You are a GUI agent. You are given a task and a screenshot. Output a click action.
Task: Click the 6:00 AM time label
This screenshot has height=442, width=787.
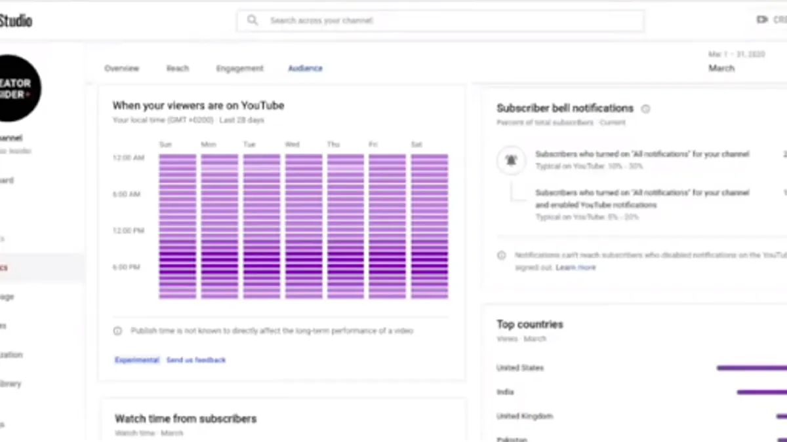click(127, 194)
